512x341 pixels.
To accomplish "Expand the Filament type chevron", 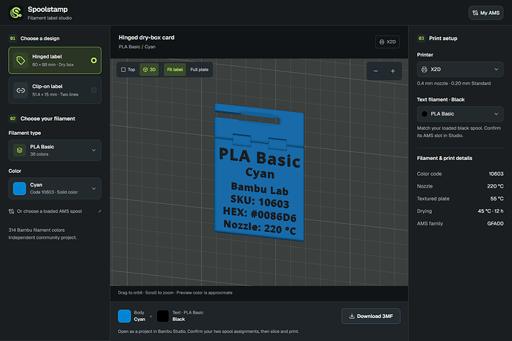I will point(93,150).
